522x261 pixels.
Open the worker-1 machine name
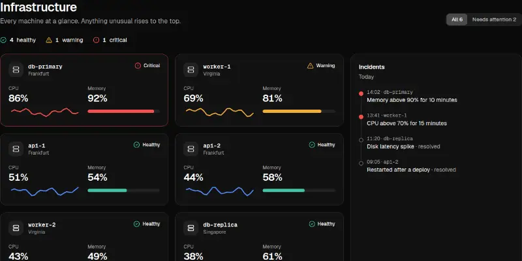217,67
